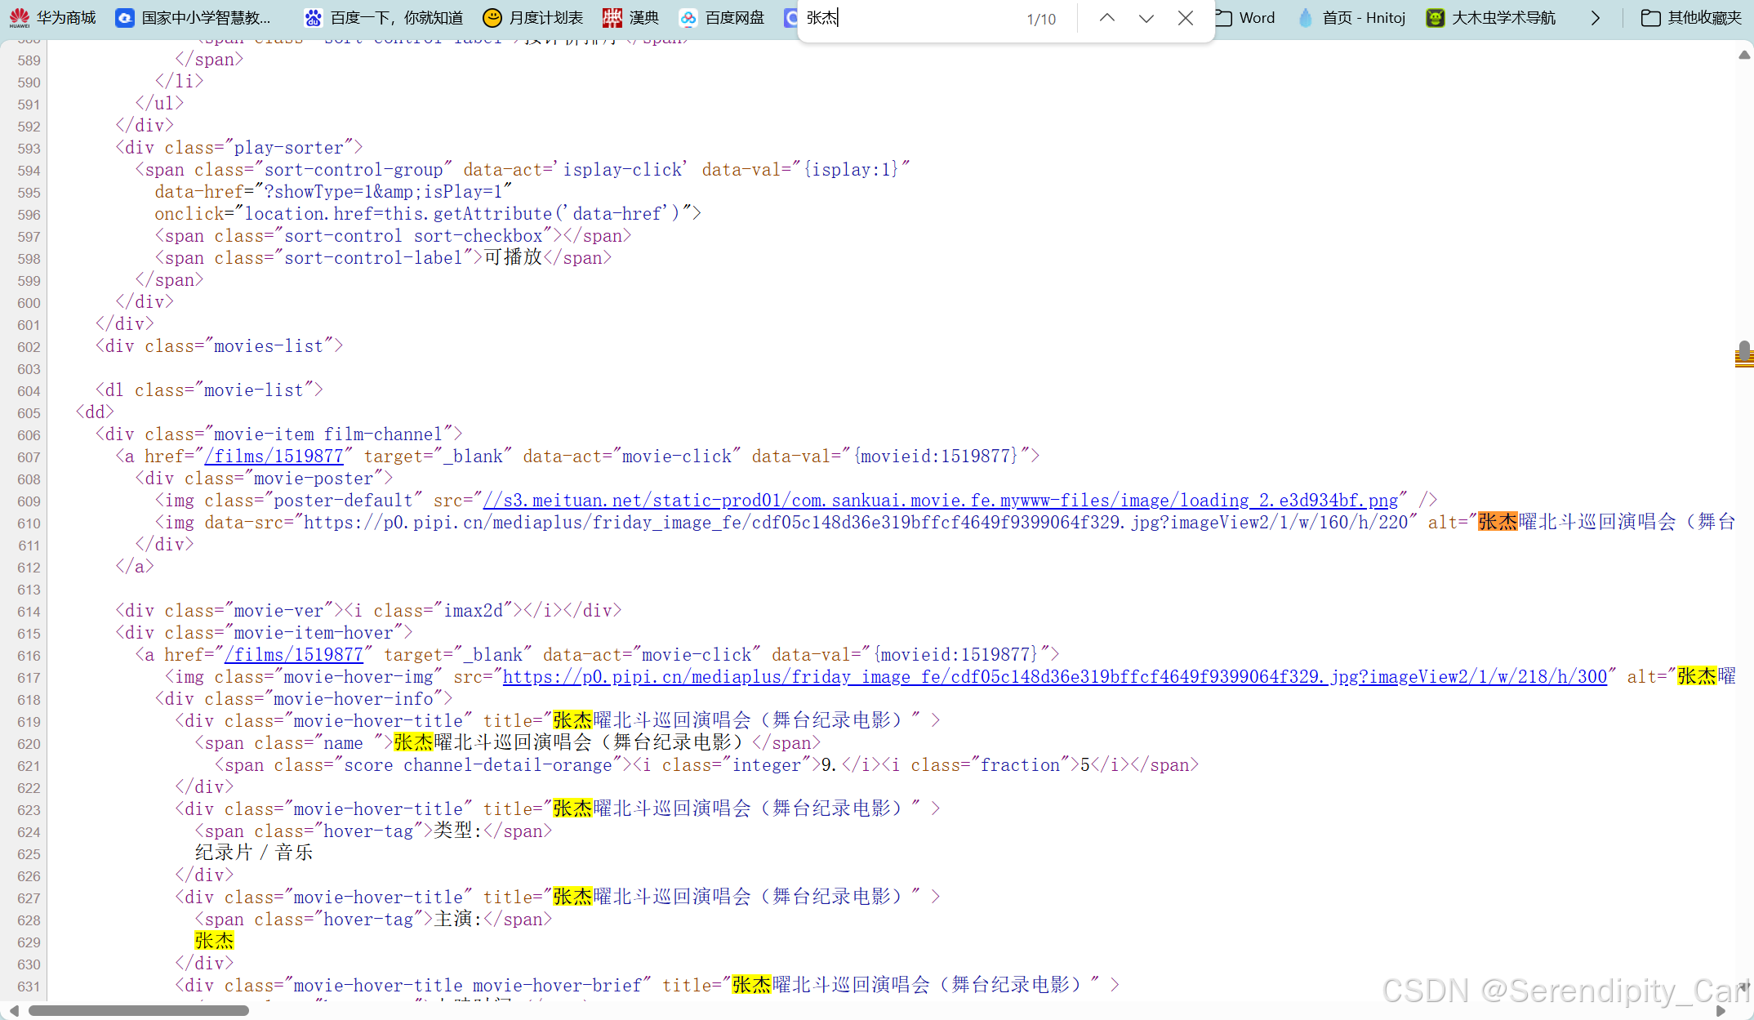Click the vertical scrollbar up arrow
Viewport: 1754px width, 1020px height.
1744,55
